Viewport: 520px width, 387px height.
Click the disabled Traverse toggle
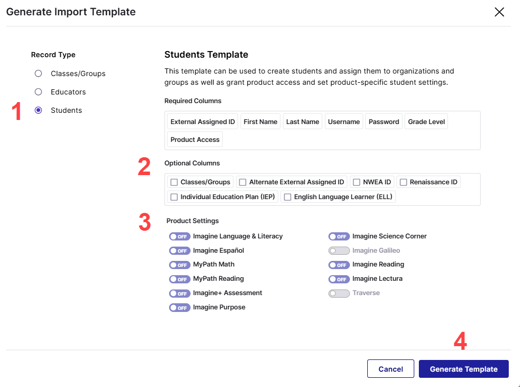pos(339,294)
